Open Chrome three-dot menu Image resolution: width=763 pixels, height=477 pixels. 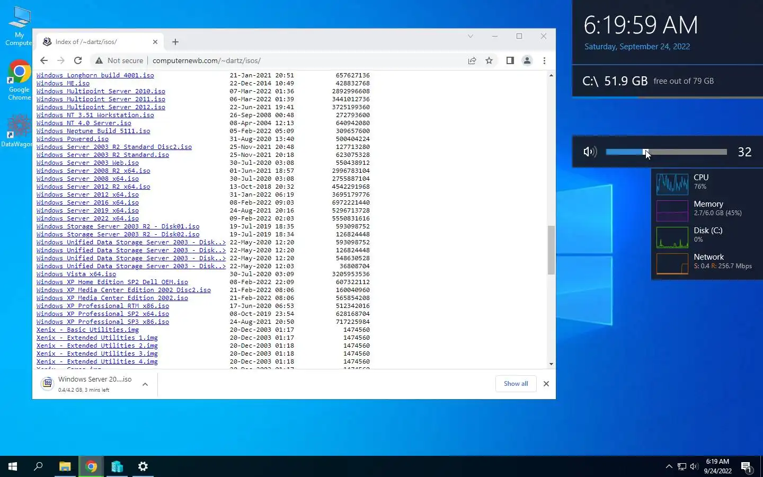544,60
